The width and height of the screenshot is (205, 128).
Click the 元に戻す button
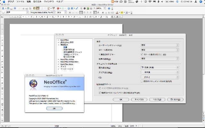pos(175,100)
